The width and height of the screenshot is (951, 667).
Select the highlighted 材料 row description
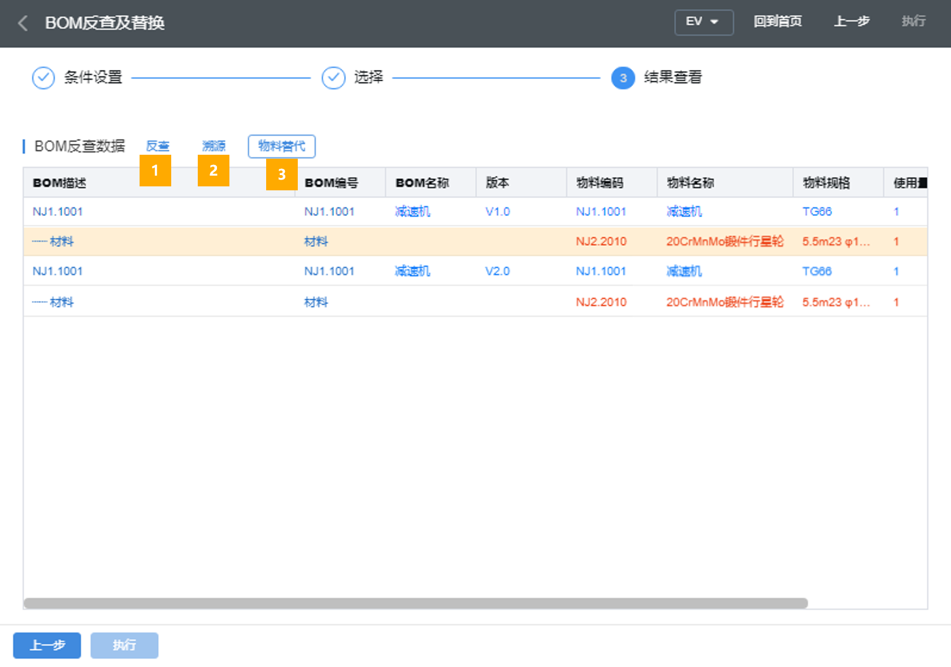[x=53, y=242]
